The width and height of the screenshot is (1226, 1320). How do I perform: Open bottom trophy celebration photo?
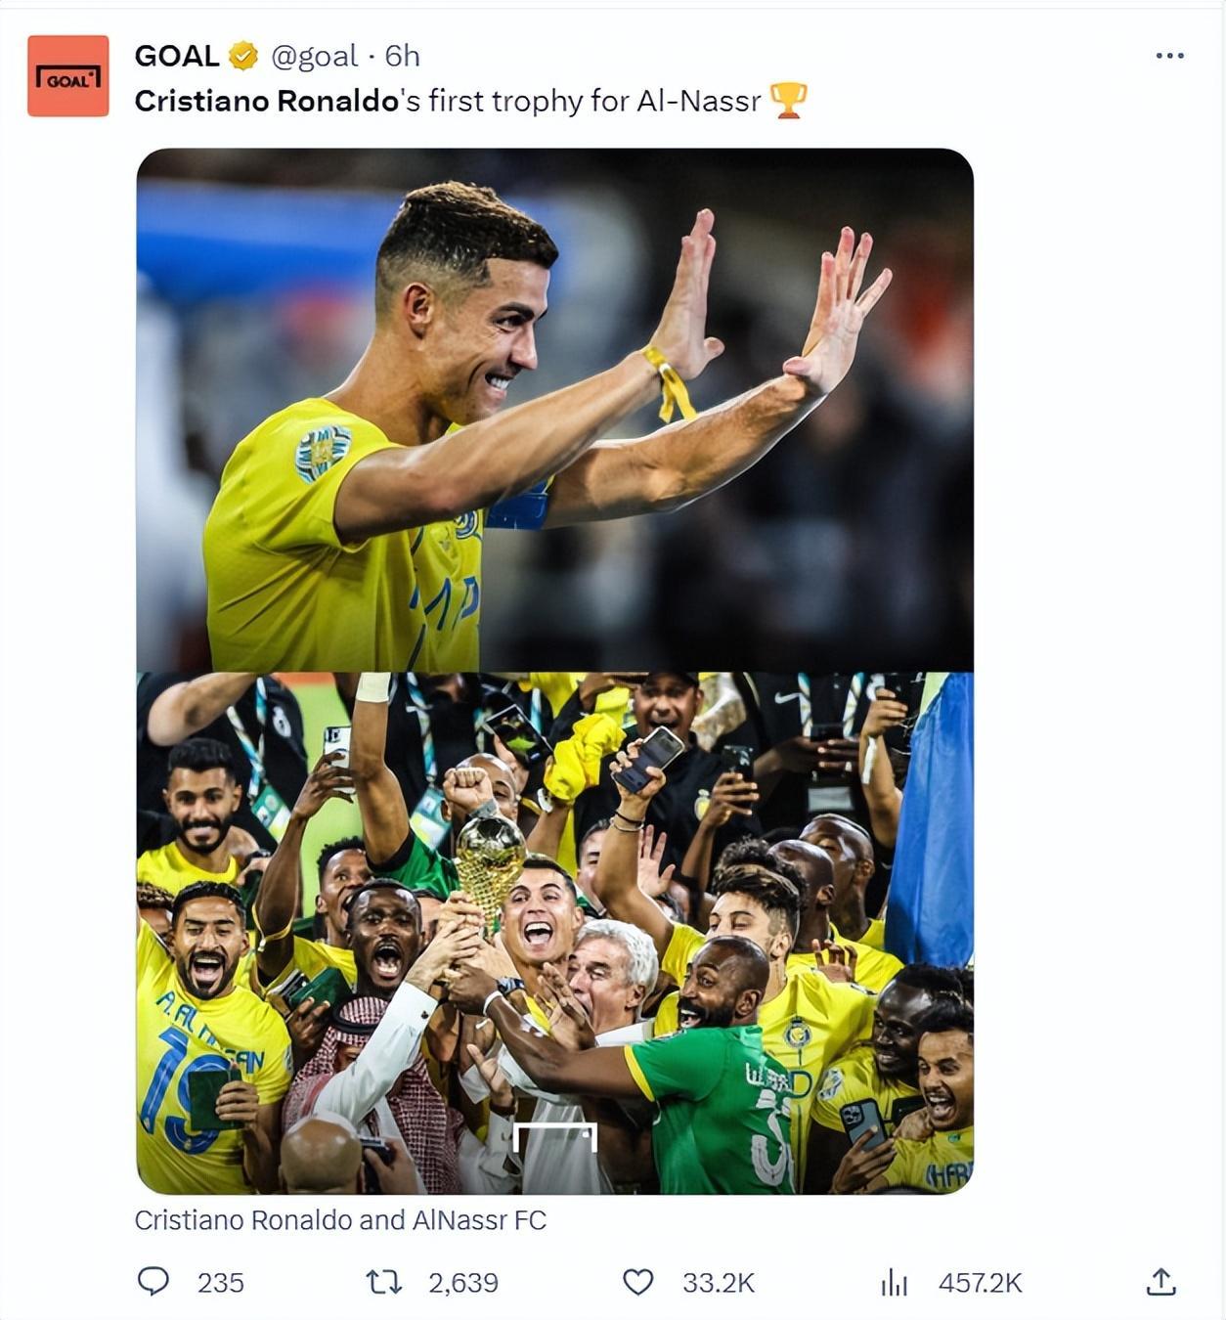coord(554,933)
